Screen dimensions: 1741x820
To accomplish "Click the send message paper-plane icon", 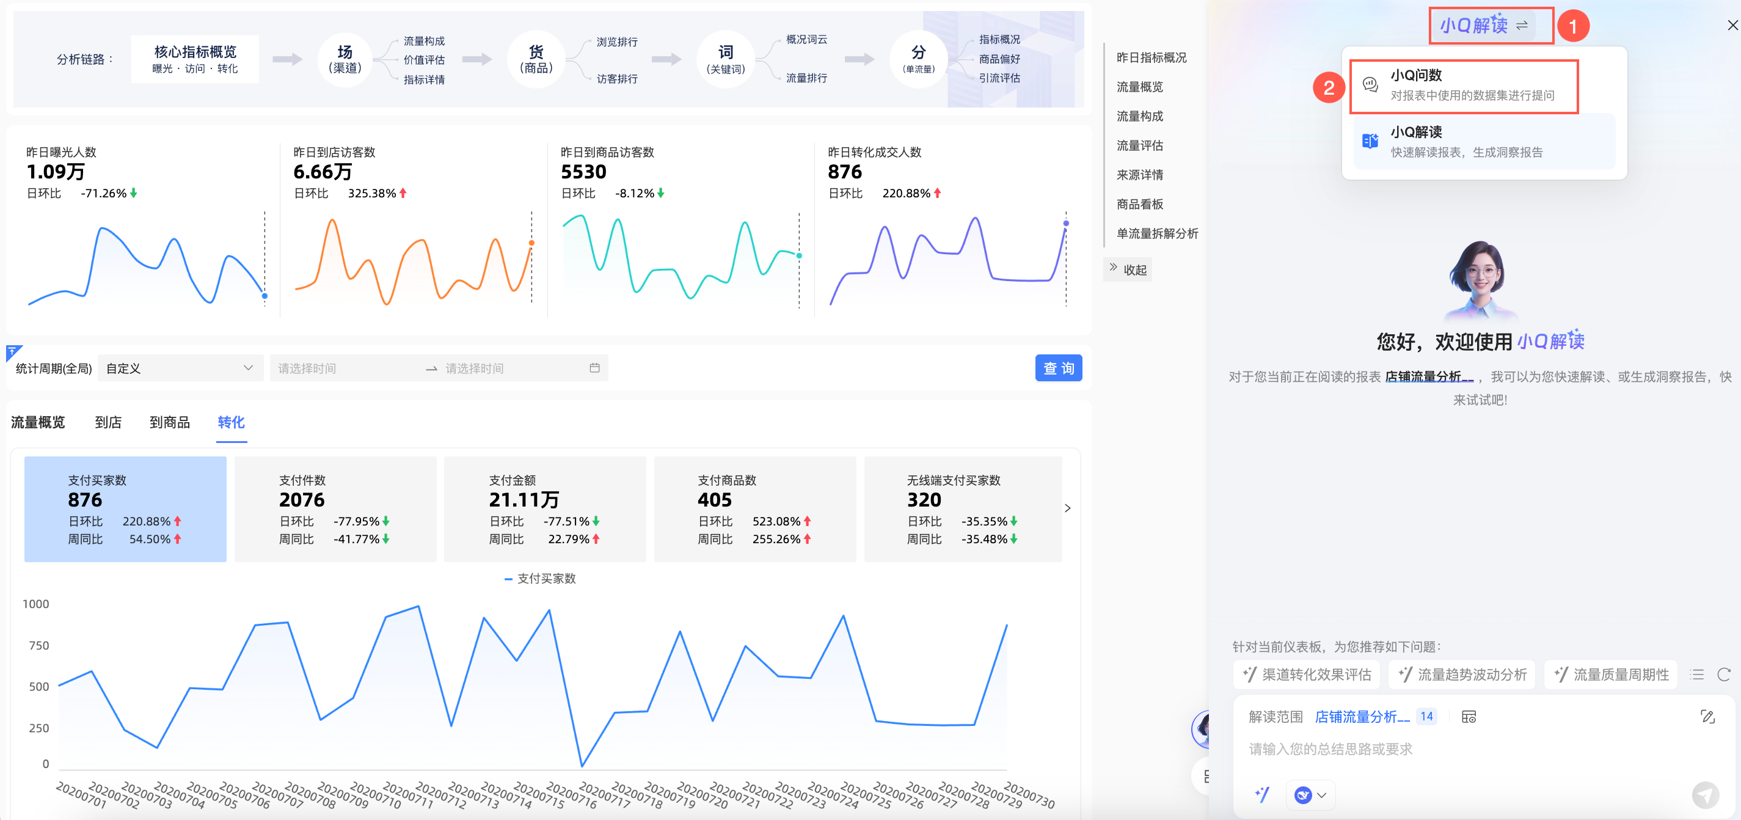I will point(1704,795).
